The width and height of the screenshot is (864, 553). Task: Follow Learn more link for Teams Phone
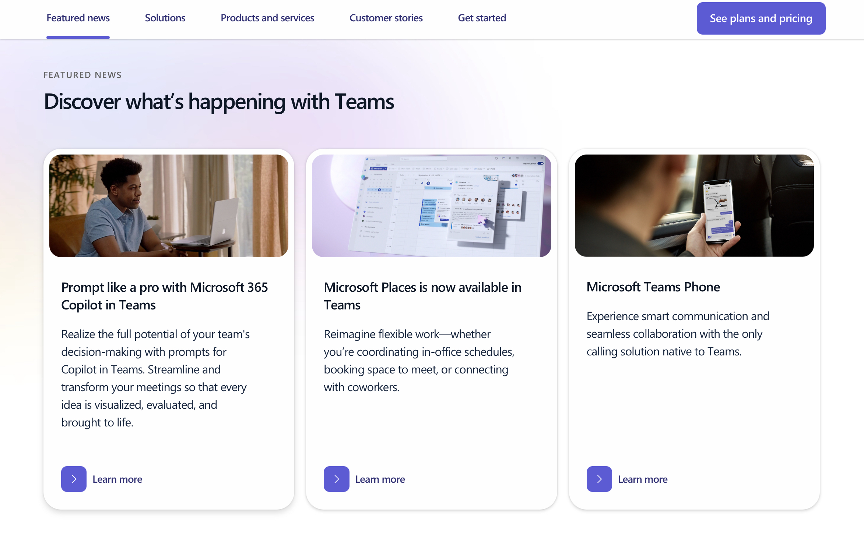coord(643,479)
